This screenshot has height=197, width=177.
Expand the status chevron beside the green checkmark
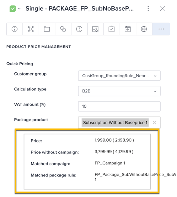(x=19, y=9)
